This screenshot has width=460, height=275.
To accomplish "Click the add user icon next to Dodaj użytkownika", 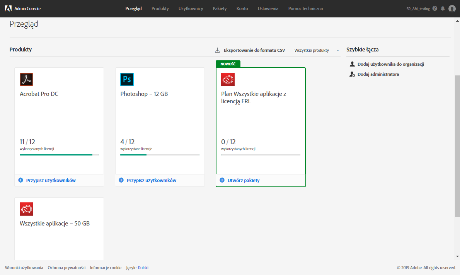I will pos(352,64).
